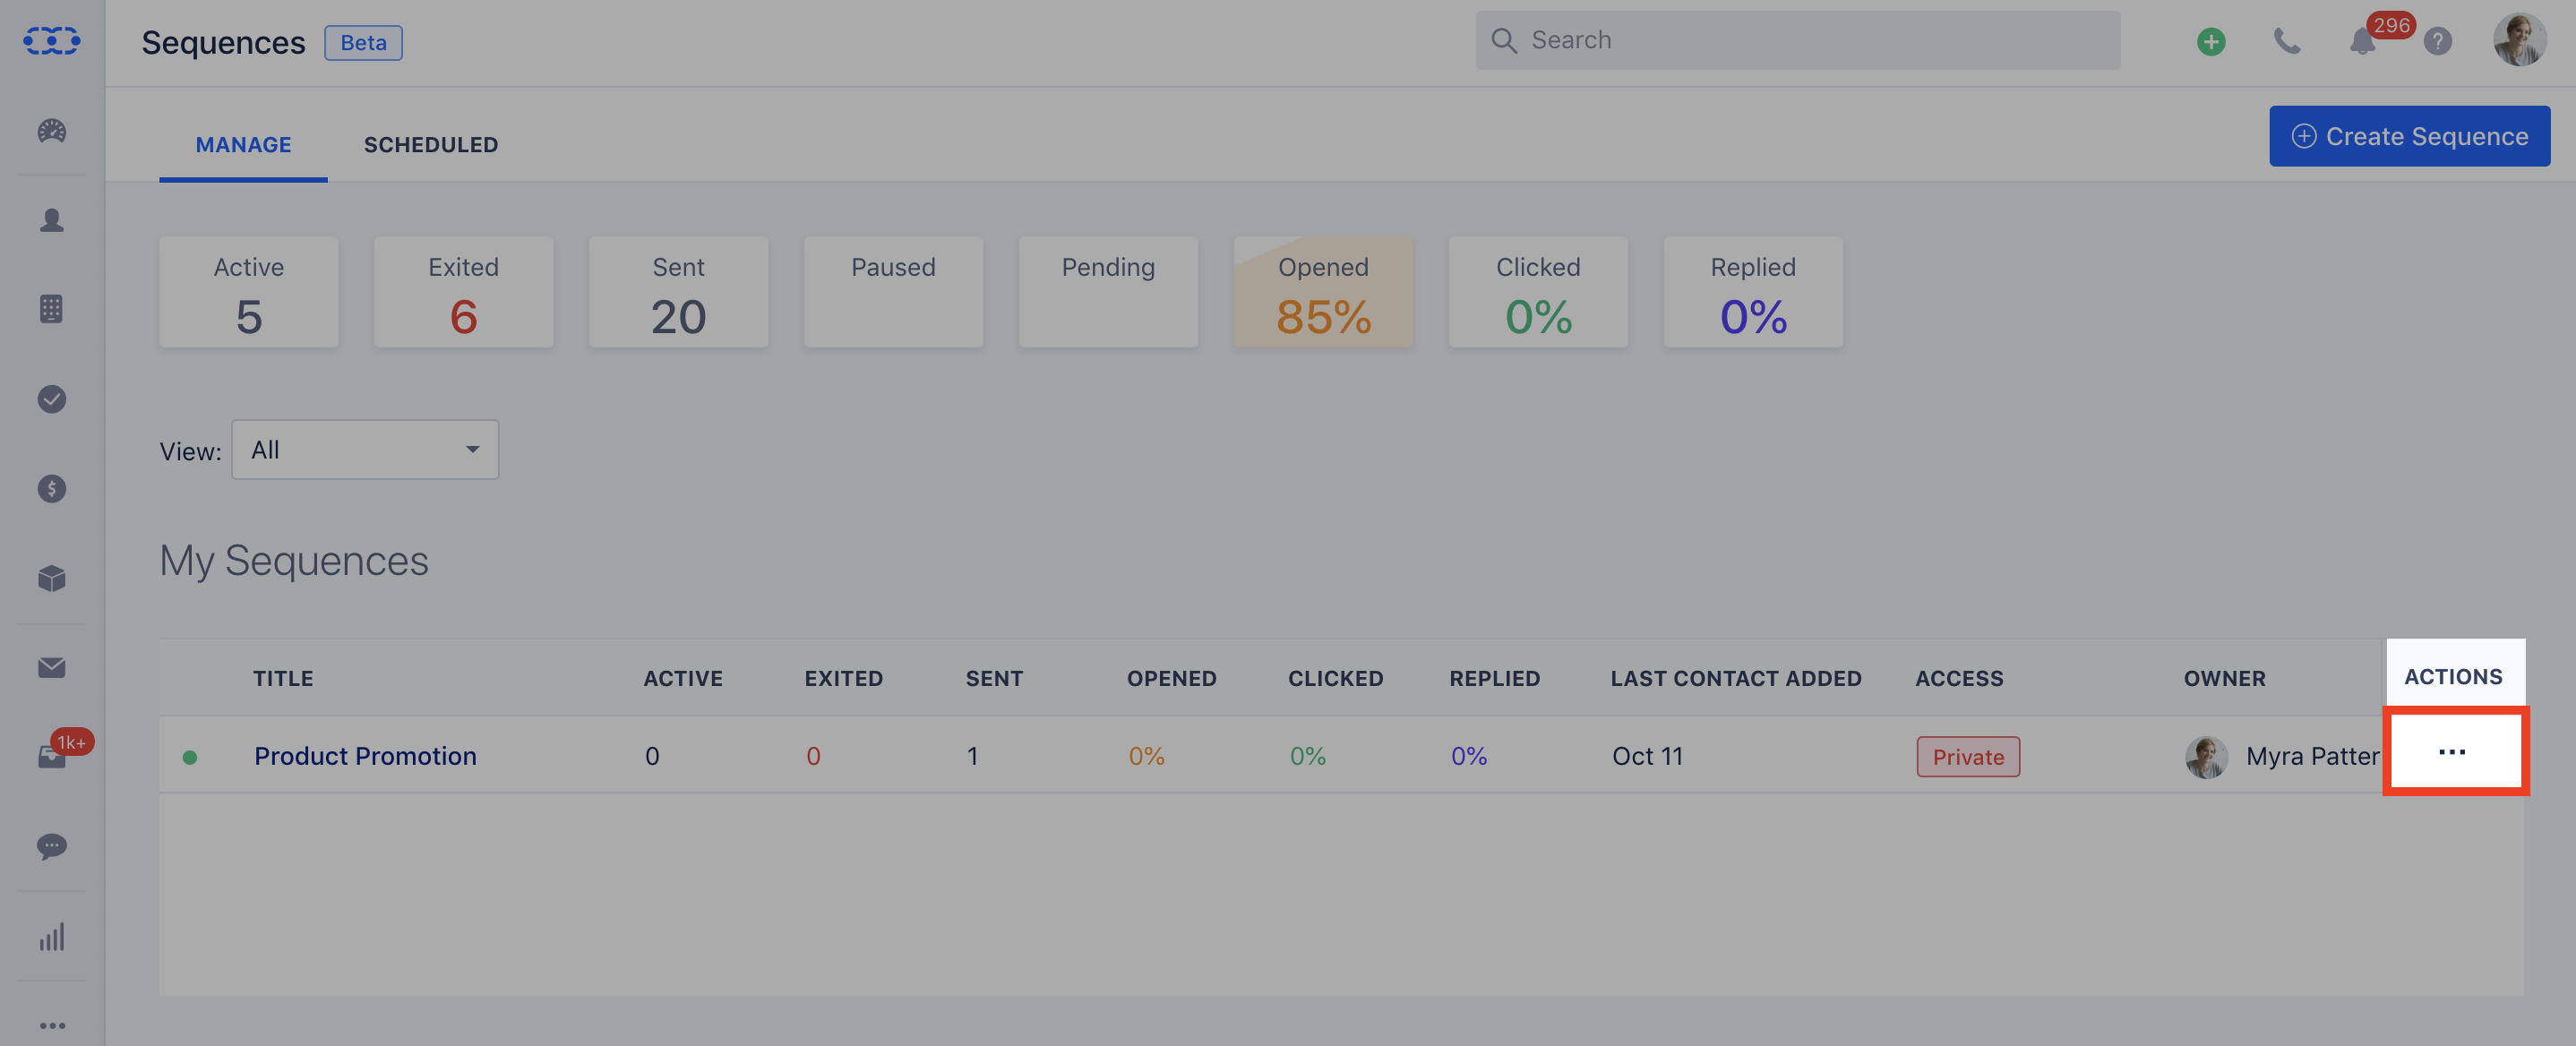Screen dimensions: 2576x1046
Task: View the 296 notifications bell
Action: pyautogui.click(x=2361, y=43)
